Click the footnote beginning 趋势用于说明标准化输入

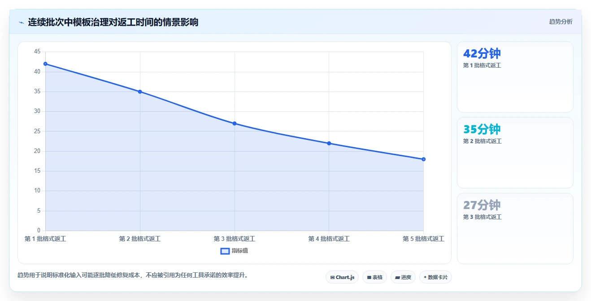133,275
